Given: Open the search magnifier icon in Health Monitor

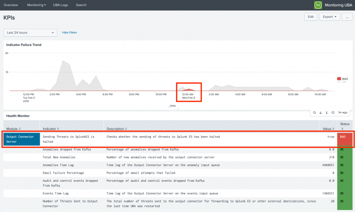Looking at the screenshot, I should 314,112.
